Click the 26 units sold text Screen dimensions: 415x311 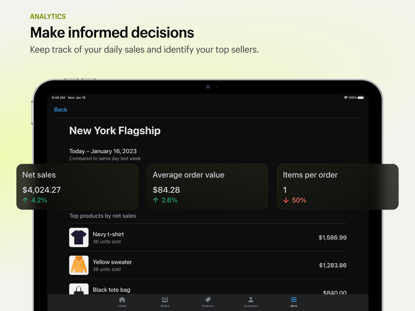click(x=107, y=269)
